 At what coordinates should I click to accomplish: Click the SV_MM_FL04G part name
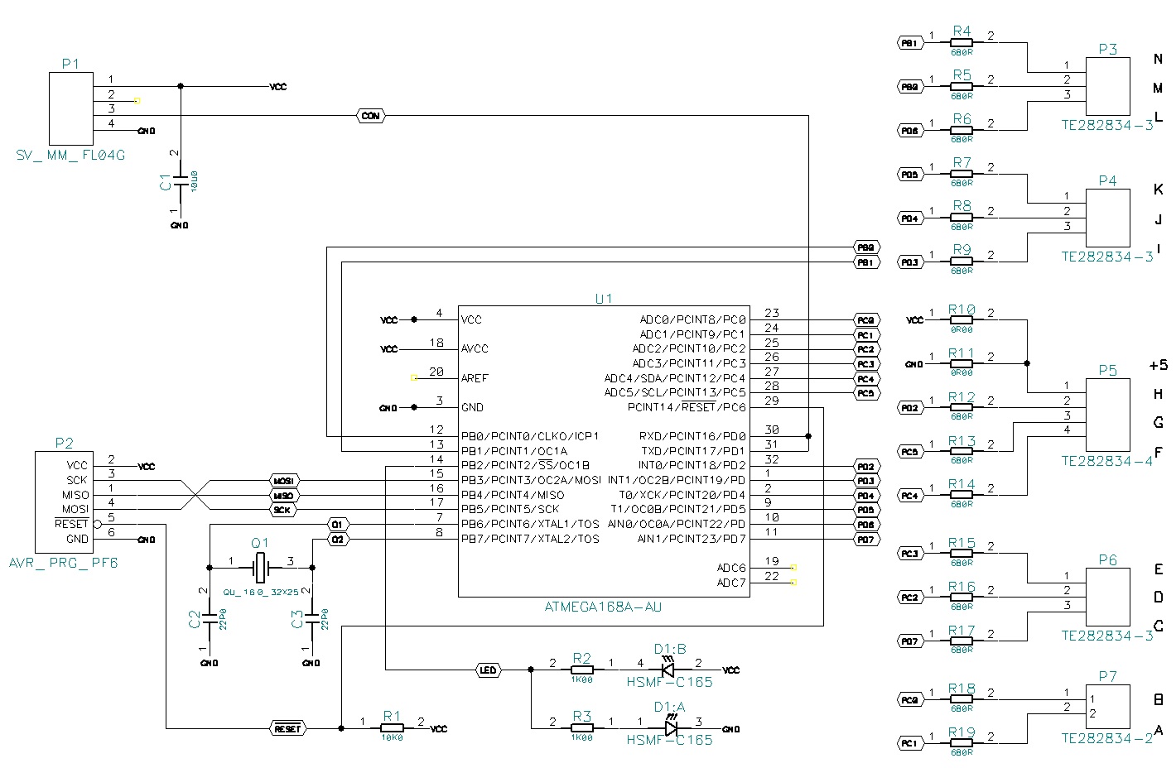70,155
